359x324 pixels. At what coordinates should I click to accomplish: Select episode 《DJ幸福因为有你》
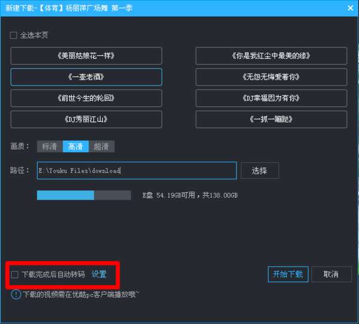[x=271, y=98]
